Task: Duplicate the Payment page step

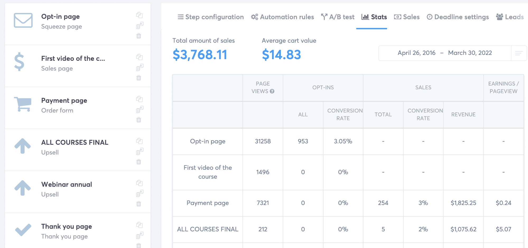Action: tap(139, 99)
